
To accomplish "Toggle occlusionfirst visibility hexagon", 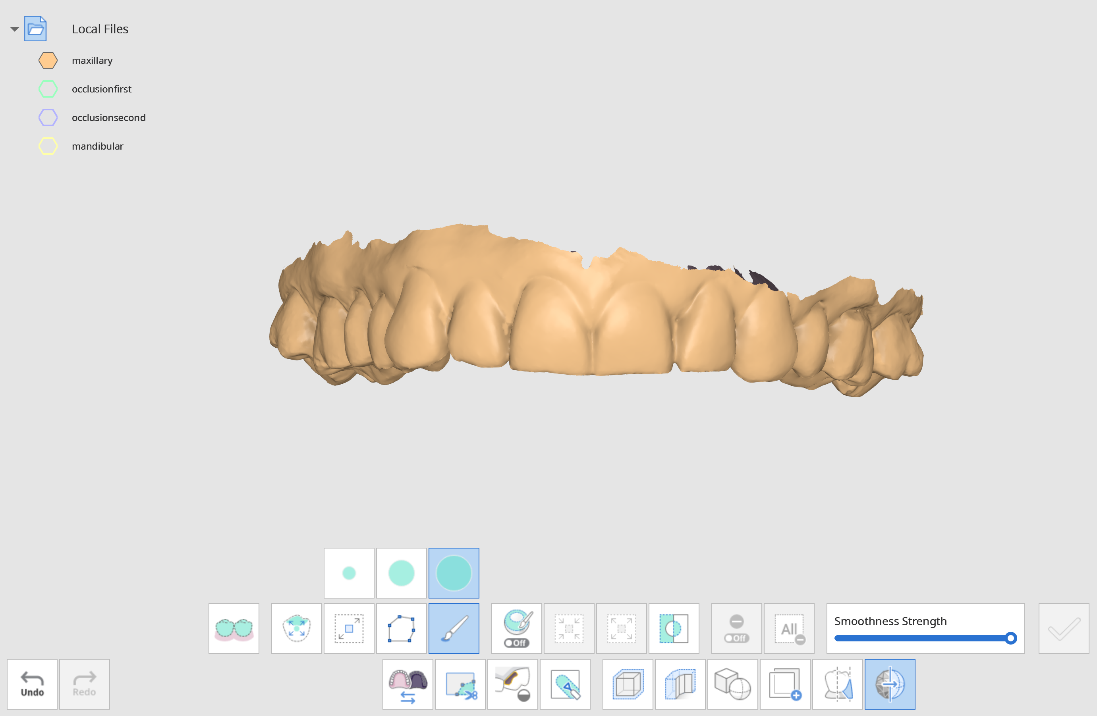I will tap(48, 89).
